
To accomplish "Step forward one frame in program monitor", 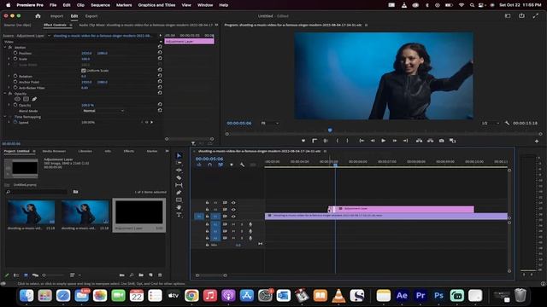I will tap(395, 141).
